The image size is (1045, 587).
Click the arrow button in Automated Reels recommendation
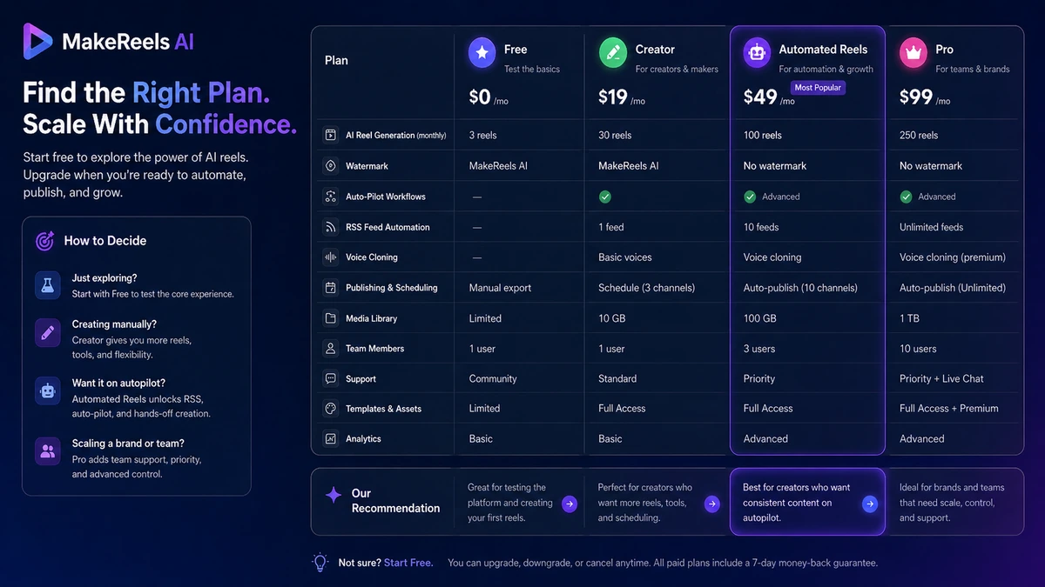click(869, 504)
